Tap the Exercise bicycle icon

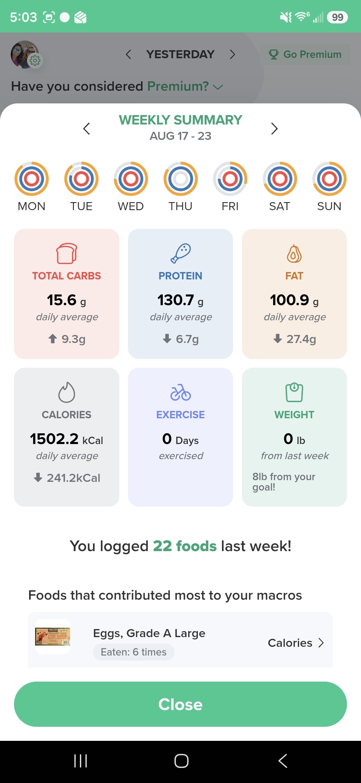pos(180,392)
